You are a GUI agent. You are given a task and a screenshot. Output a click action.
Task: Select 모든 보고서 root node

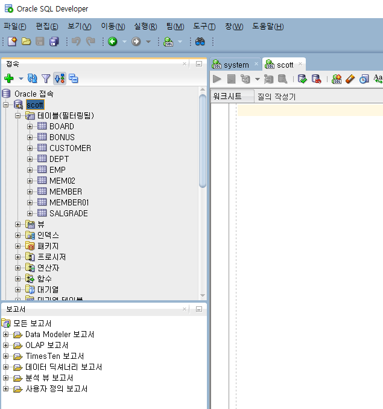tap(33, 323)
